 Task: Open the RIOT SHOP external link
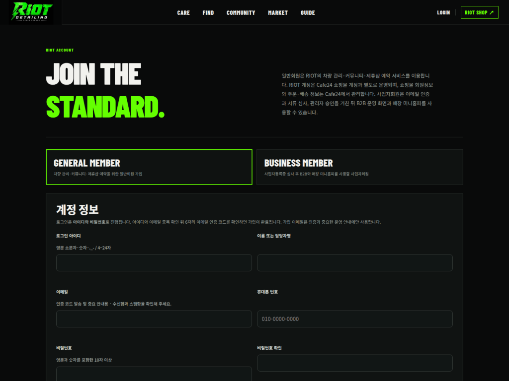pos(480,12)
